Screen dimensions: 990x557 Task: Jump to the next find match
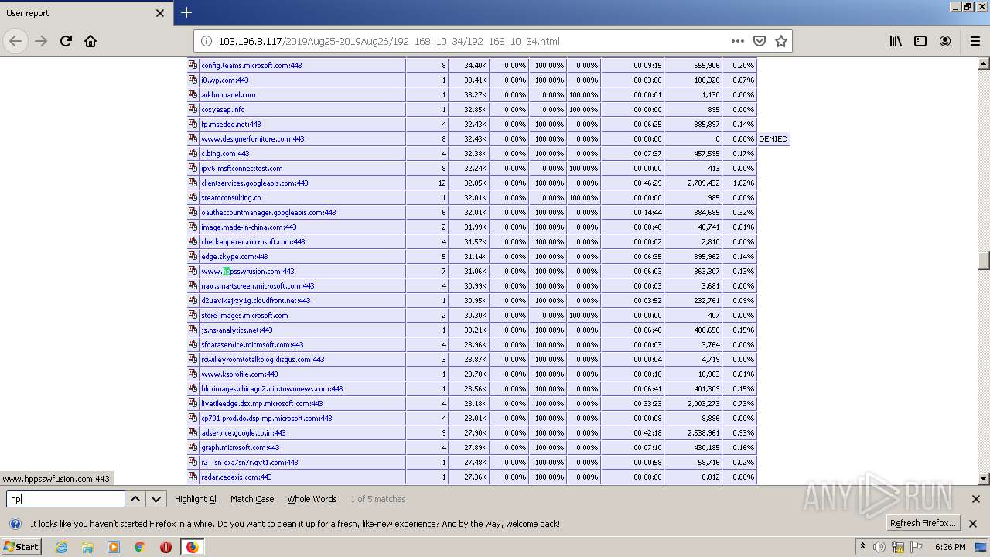click(156, 499)
